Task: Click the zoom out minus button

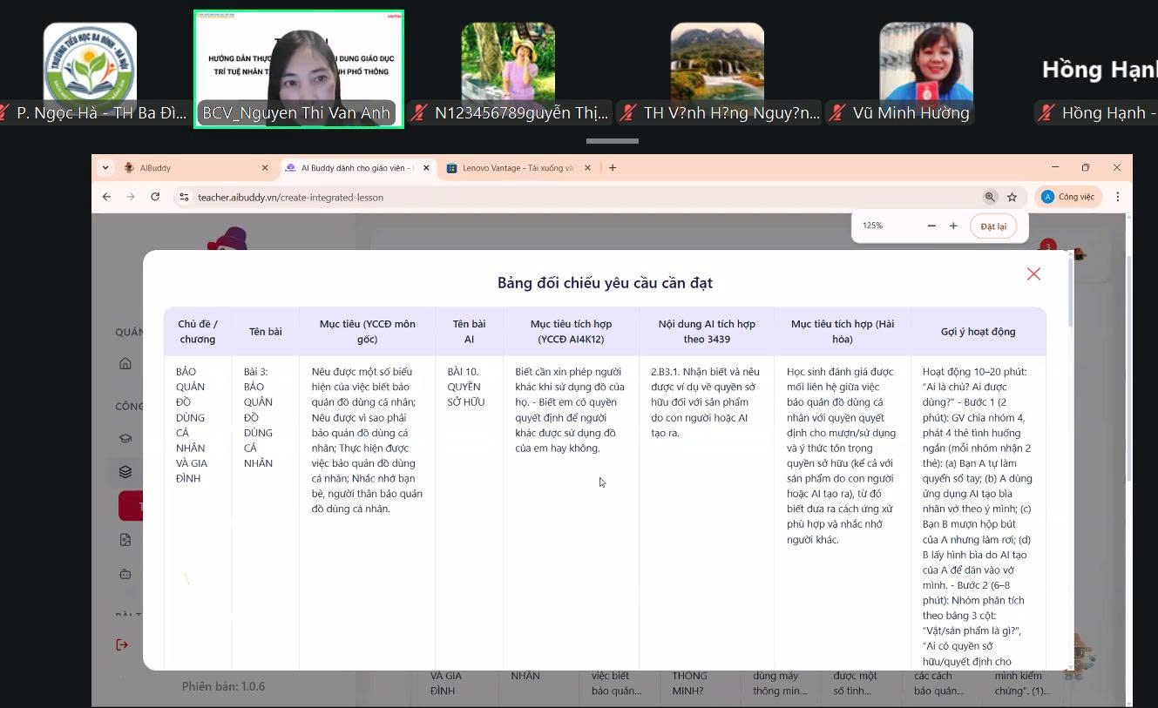Action: pyautogui.click(x=931, y=226)
